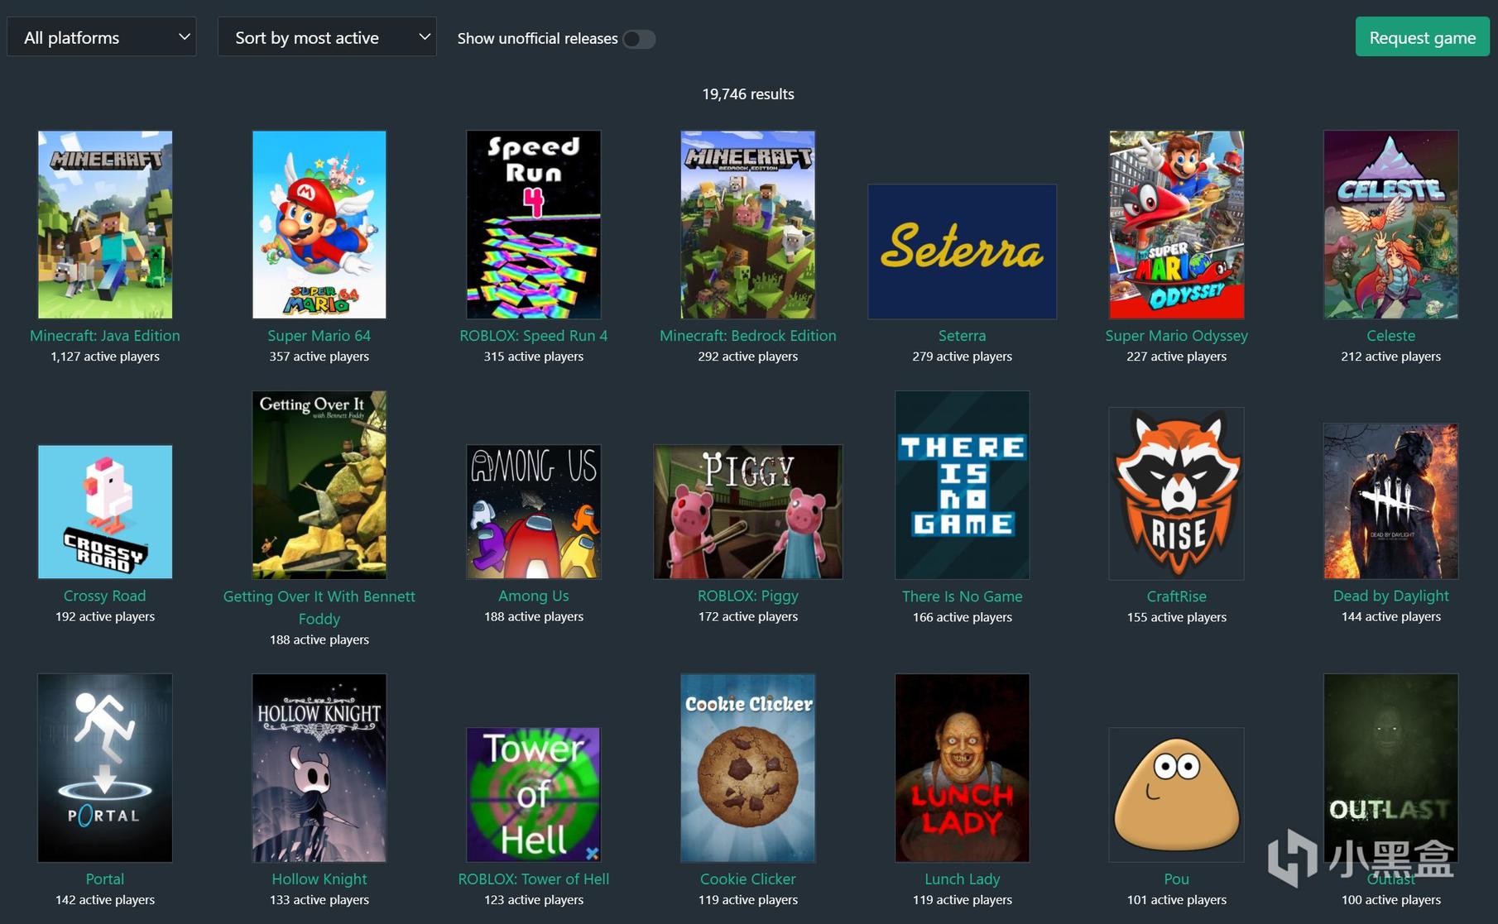Open ROBLOX: Speed Run 4 cover image
The width and height of the screenshot is (1498, 924).
534,224
